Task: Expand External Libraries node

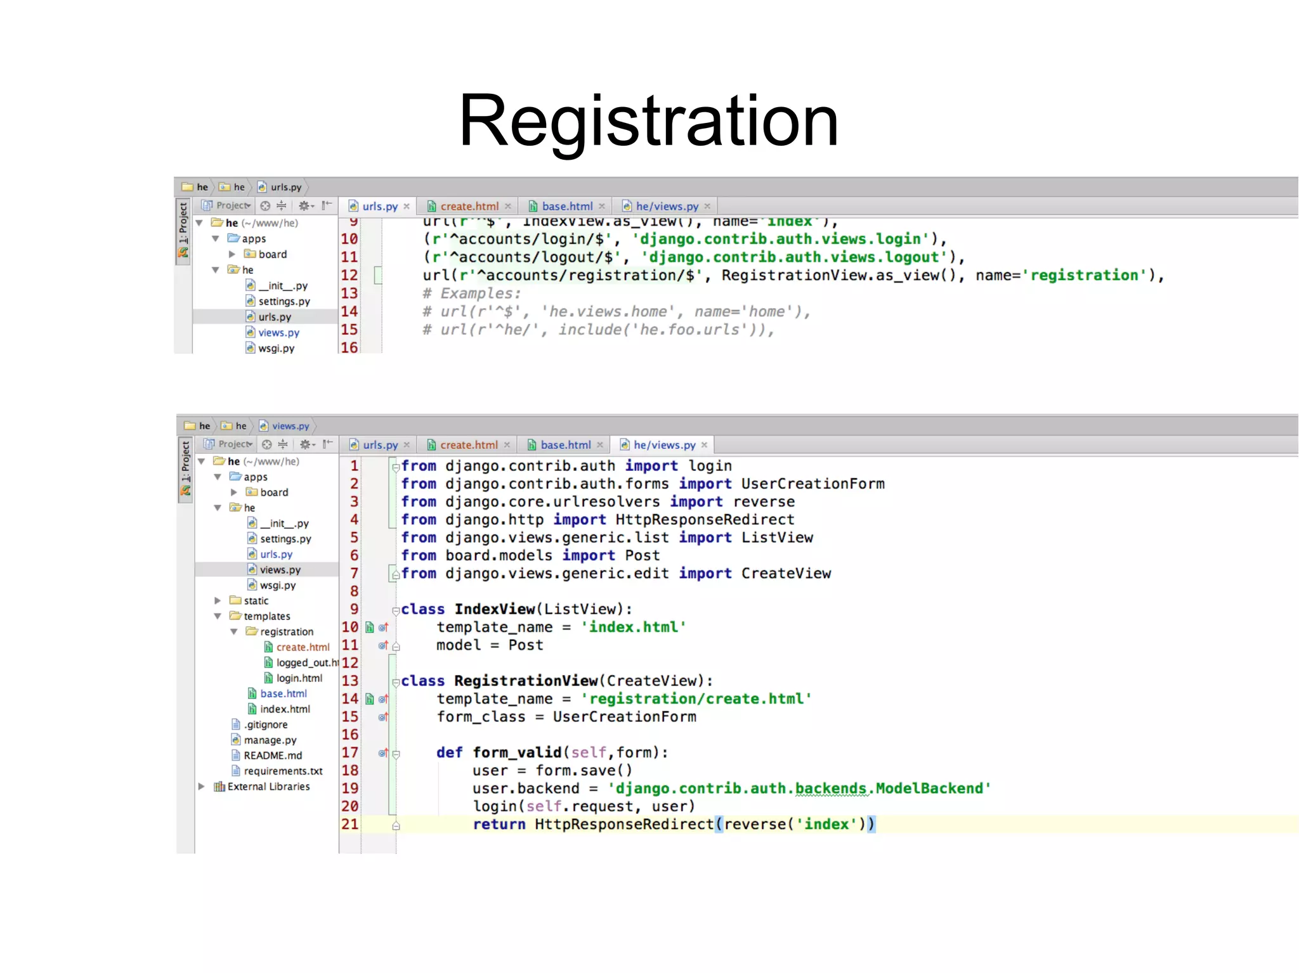Action: [201, 787]
